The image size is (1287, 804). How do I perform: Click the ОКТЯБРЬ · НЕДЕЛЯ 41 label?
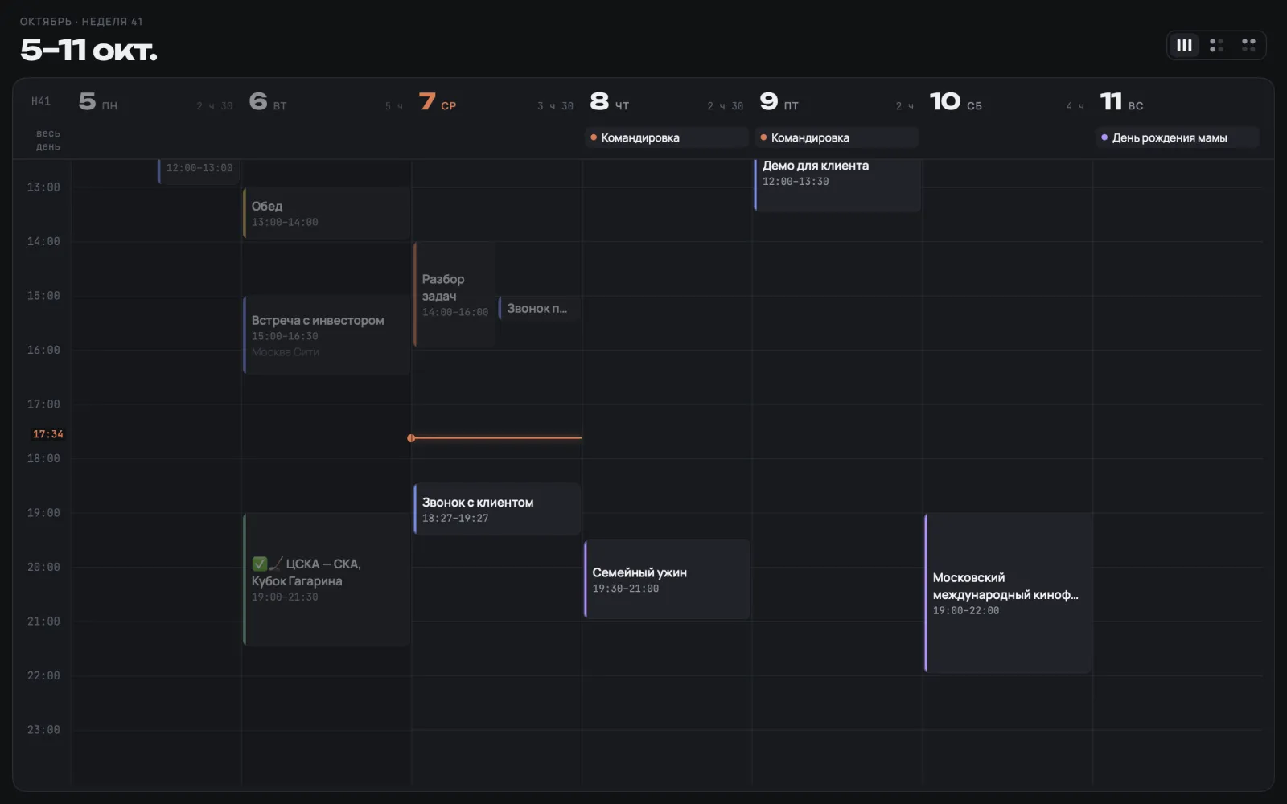point(81,22)
